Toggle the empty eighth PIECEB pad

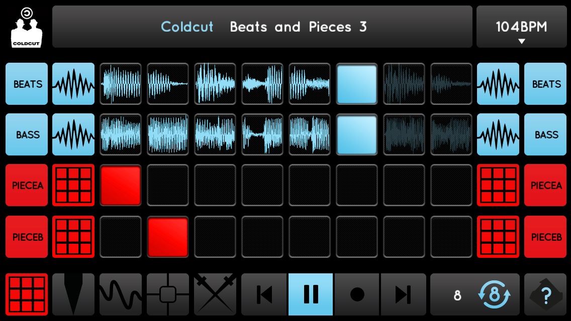point(451,237)
